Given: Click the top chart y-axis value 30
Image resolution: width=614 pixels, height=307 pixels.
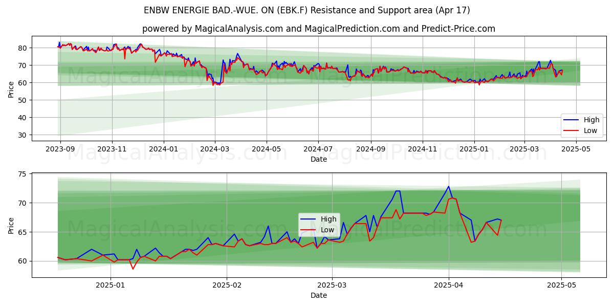Looking at the screenshot, I should (x=24, y=135).
